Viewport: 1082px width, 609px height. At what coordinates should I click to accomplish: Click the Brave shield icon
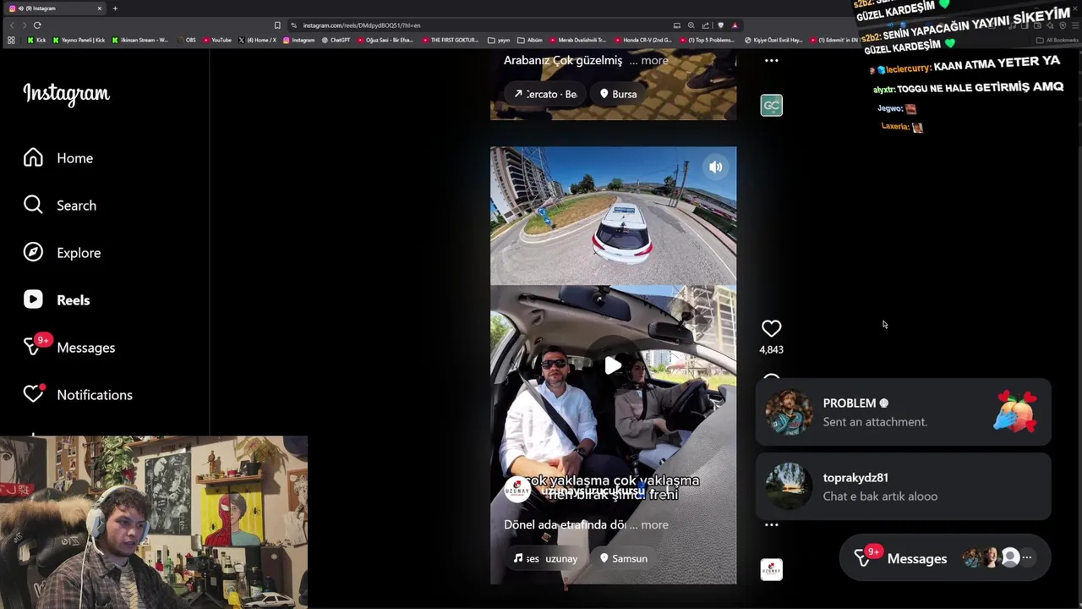coord(720,25)
